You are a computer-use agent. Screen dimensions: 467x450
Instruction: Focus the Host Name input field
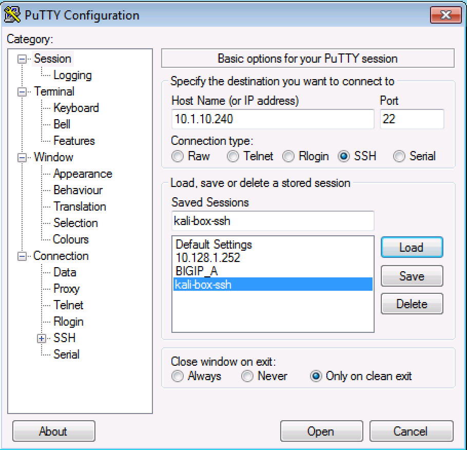[273, 119]
